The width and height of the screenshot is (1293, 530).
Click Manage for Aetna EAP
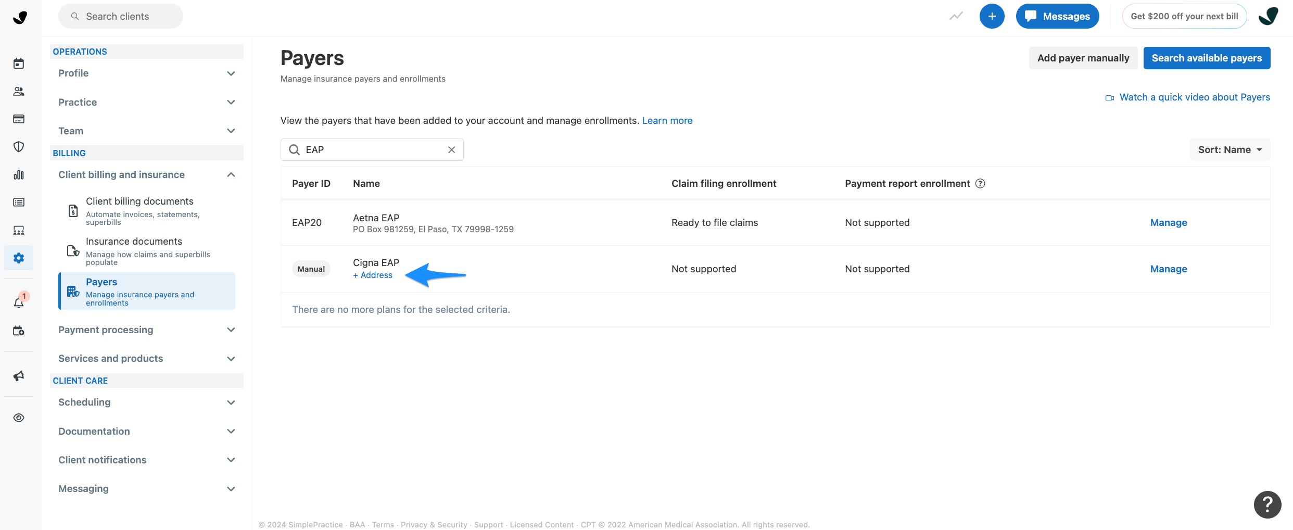pyautogui.click(x=1169, y=222)
